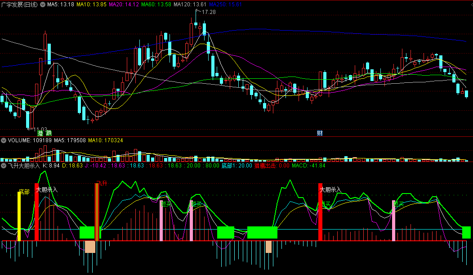This screenshot has width=473, height=275.
Task: Click the MA120: 13.61 label
Action: click(190, 5)
